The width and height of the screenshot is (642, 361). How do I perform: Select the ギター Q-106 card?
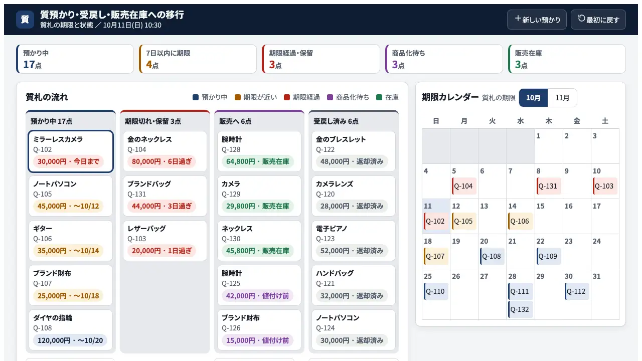71,241
